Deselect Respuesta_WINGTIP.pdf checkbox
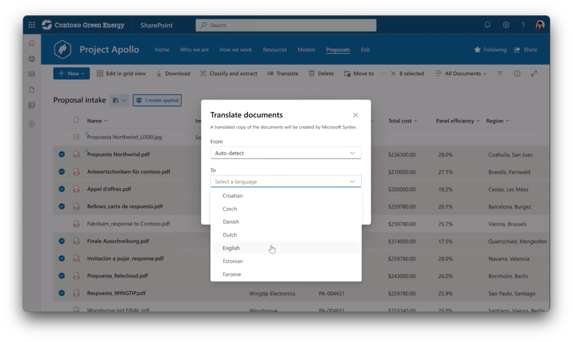573x342 pixels. point(62,293)
